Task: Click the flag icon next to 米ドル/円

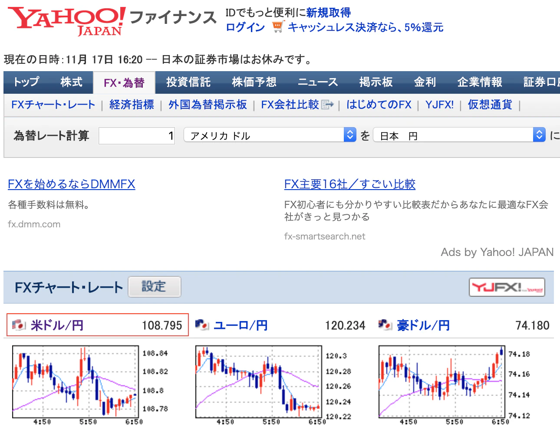Action: point(19,325)
